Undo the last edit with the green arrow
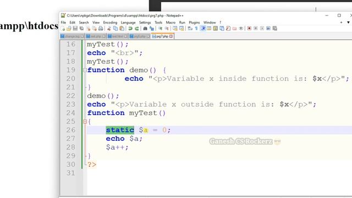This screenshot has width=352, height=198. [x=130, y=29]
